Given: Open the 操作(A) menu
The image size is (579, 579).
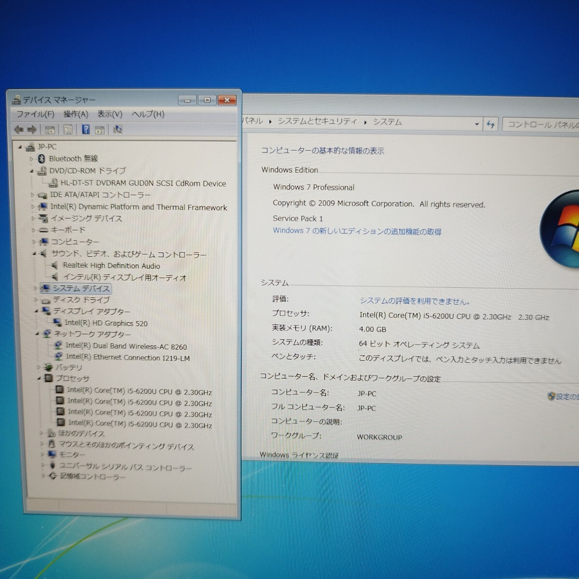Looking at the screenshot, I should point(76,114).
